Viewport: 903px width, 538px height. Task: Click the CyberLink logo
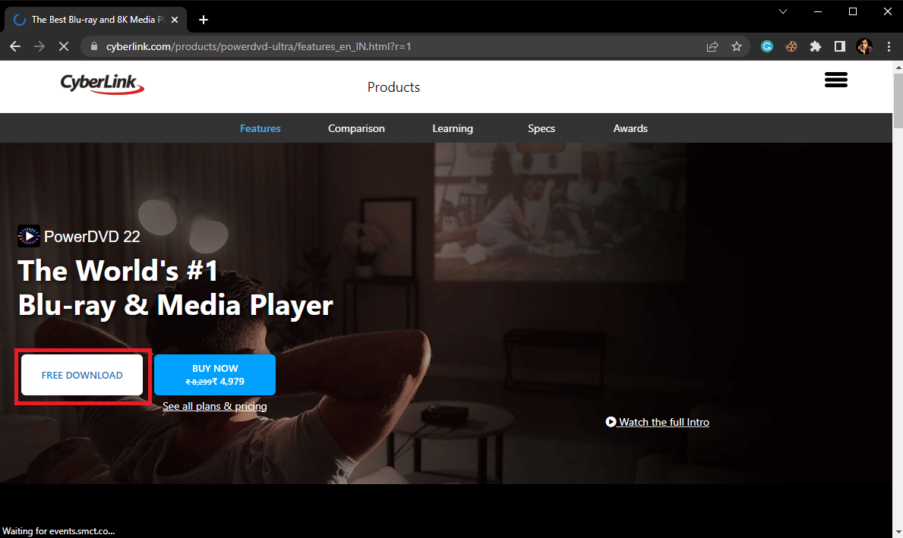102,84
